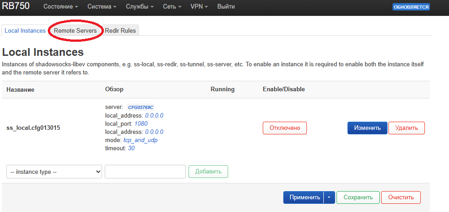The height and width of the screenshot is (212, 449).
Task: Open the Система menu
Action: [x=102, y=7]
